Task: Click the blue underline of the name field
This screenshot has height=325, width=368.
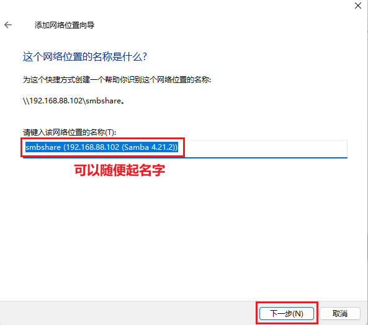Action: [185, 158]
